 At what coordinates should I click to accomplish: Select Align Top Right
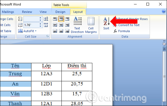pos(67,19)
